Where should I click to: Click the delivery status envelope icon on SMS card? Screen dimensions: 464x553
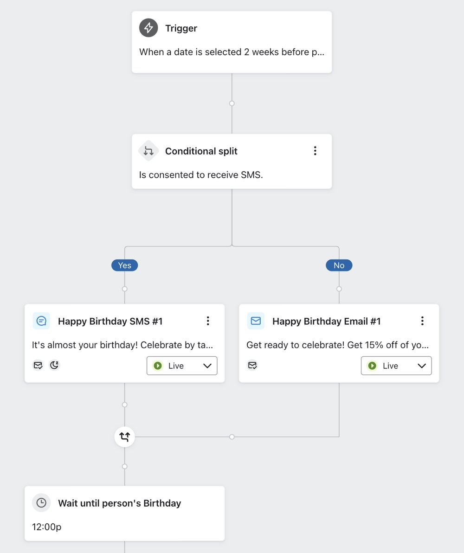[x=38, y=365]
